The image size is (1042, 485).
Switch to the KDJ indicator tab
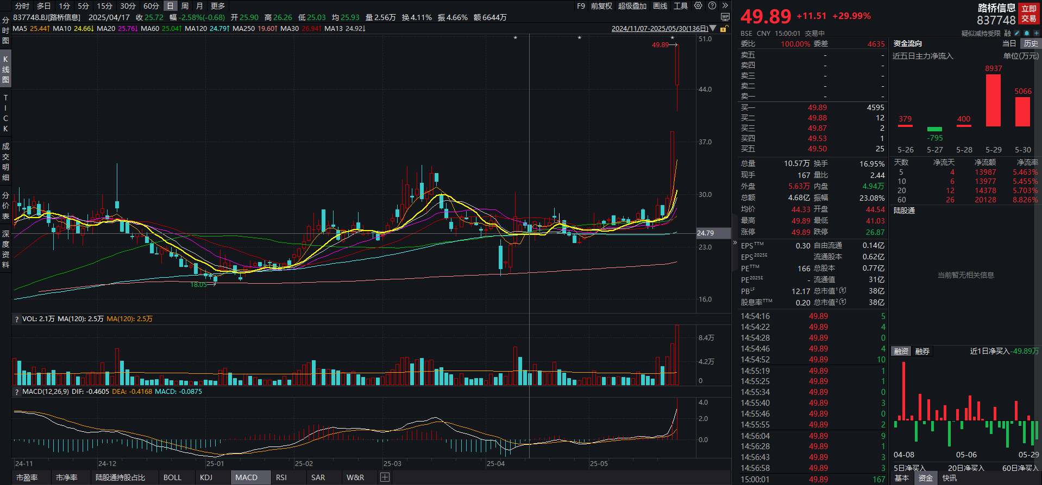206,477
